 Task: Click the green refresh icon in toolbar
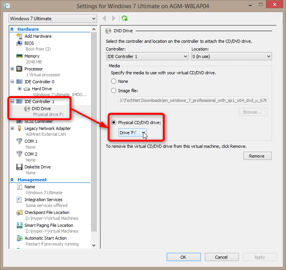(124, 18)
